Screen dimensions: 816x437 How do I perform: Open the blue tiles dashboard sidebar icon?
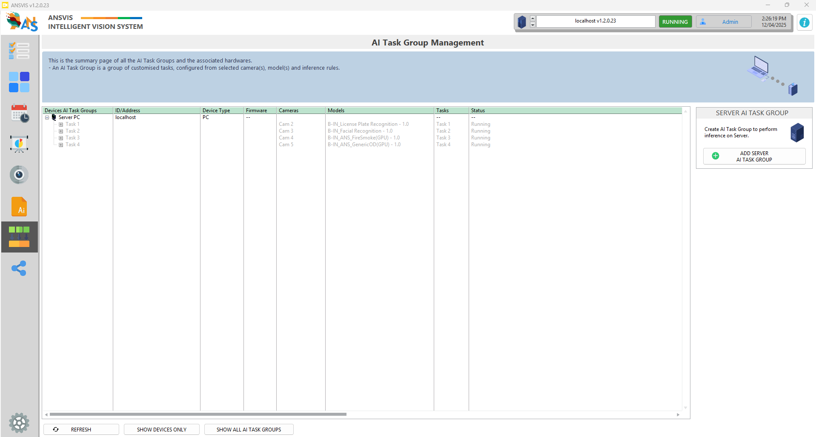(x=19, y=82)
